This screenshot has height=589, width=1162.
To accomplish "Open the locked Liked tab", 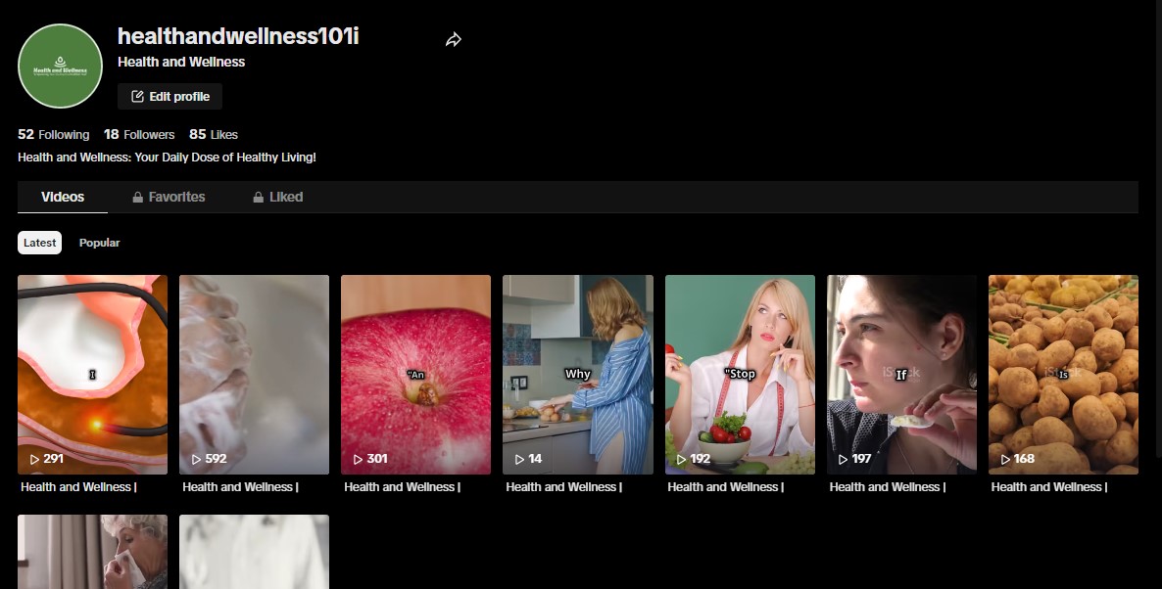I will (278, 197).
